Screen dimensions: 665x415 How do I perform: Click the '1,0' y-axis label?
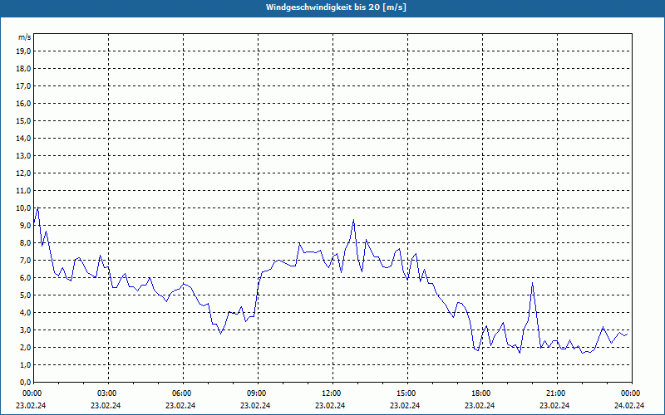click(25, 364)
